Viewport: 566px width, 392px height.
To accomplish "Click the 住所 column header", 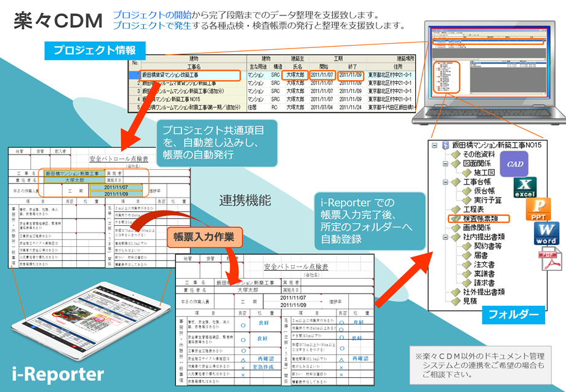I will tap(397, 67).
